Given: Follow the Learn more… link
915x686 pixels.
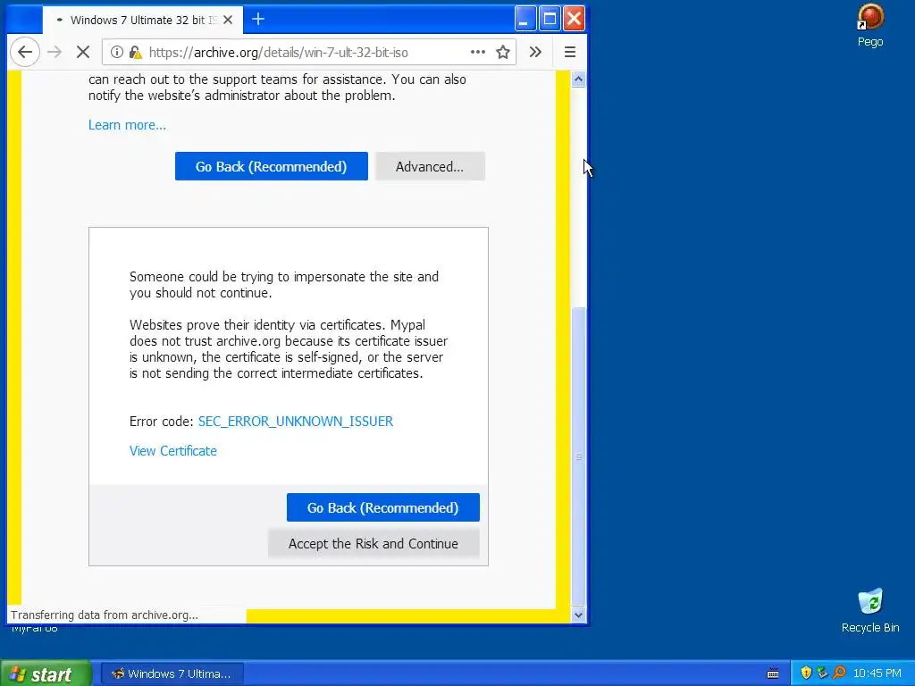Looking at the screenshot, I should [x=127, y=125].
